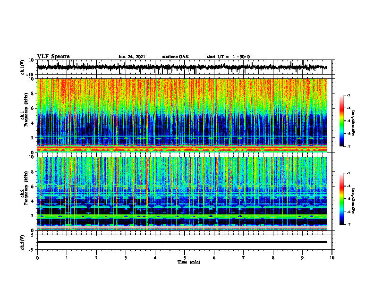Click the thick black ch.3 voltage line
The height and width of the screenshot is (289, 374).
pos(182,242)
